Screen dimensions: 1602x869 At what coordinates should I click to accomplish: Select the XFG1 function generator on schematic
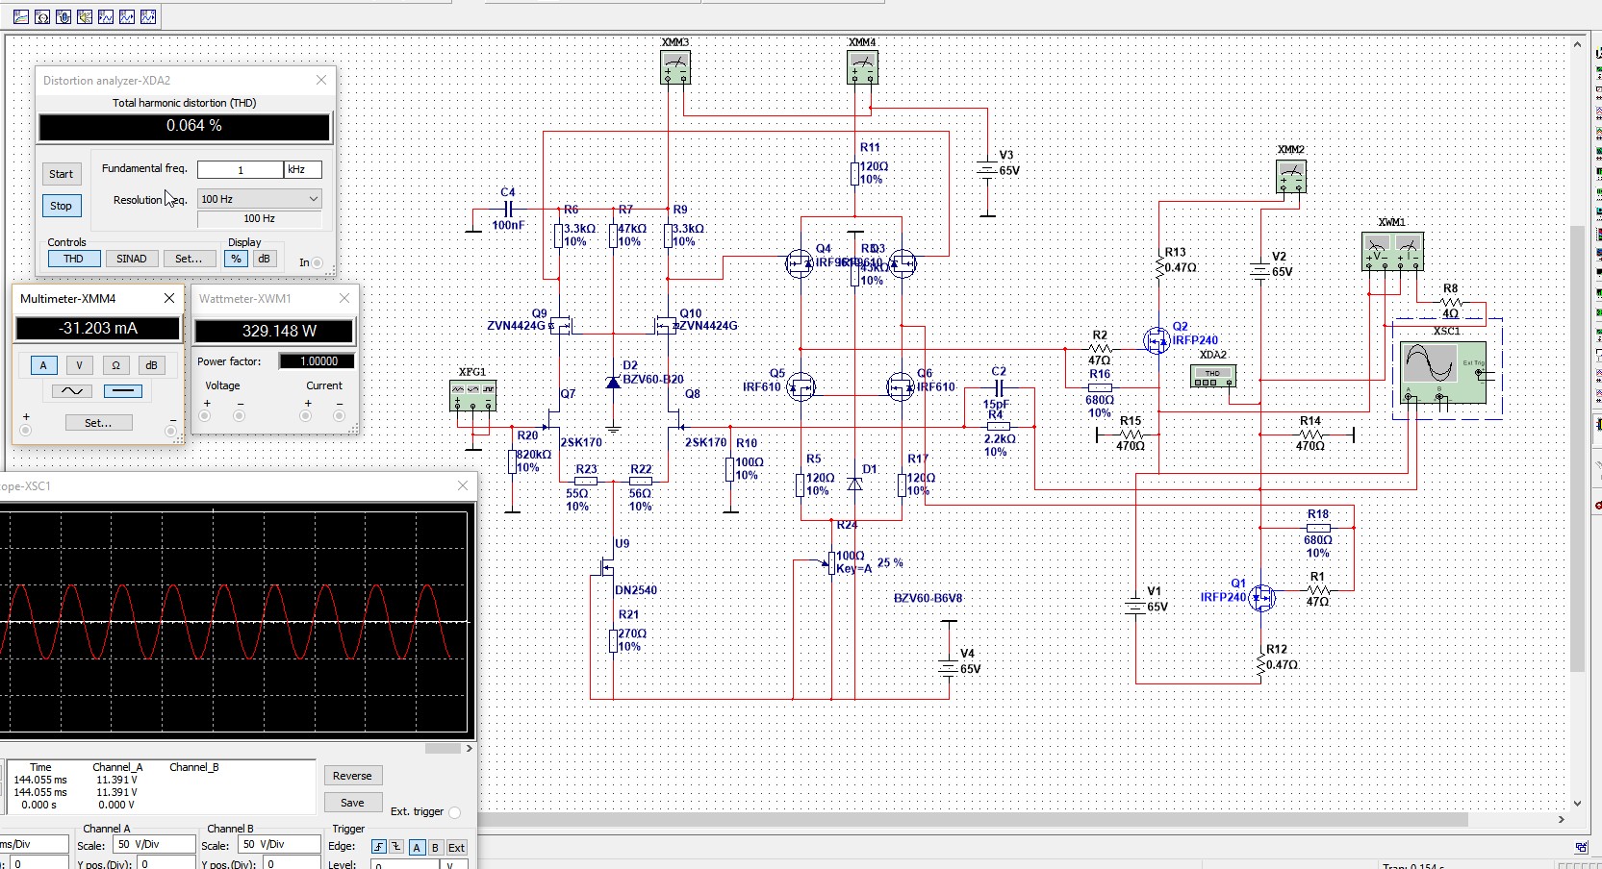(472, 396)
